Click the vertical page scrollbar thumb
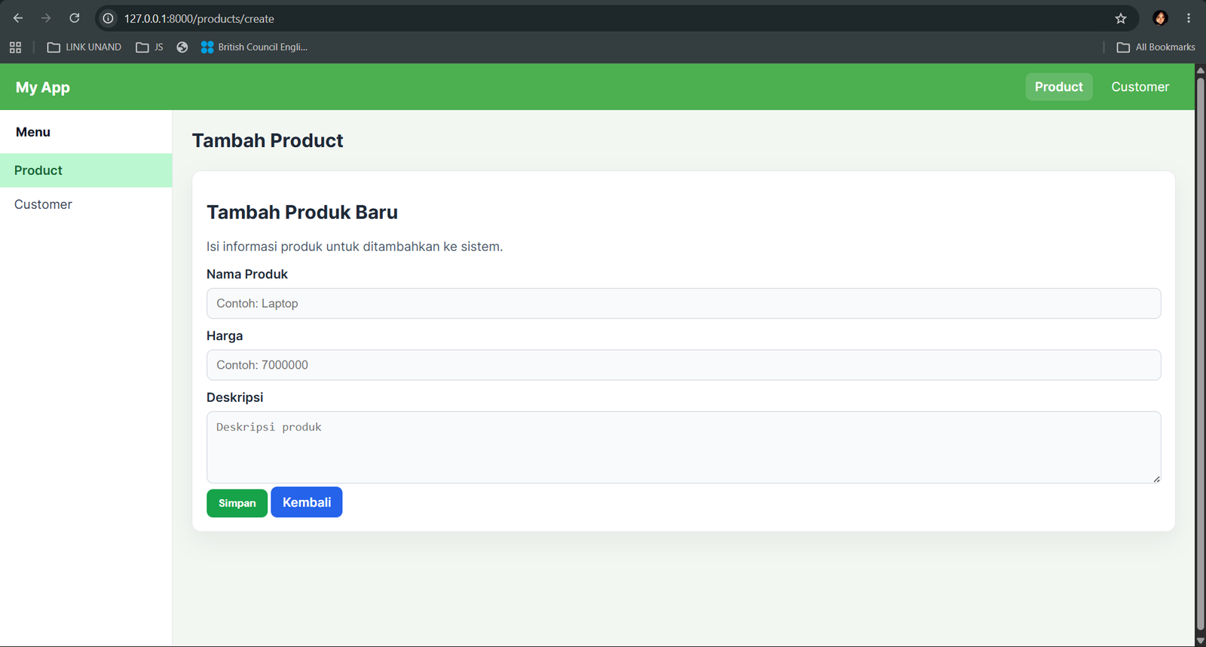 click(1200, 352)
